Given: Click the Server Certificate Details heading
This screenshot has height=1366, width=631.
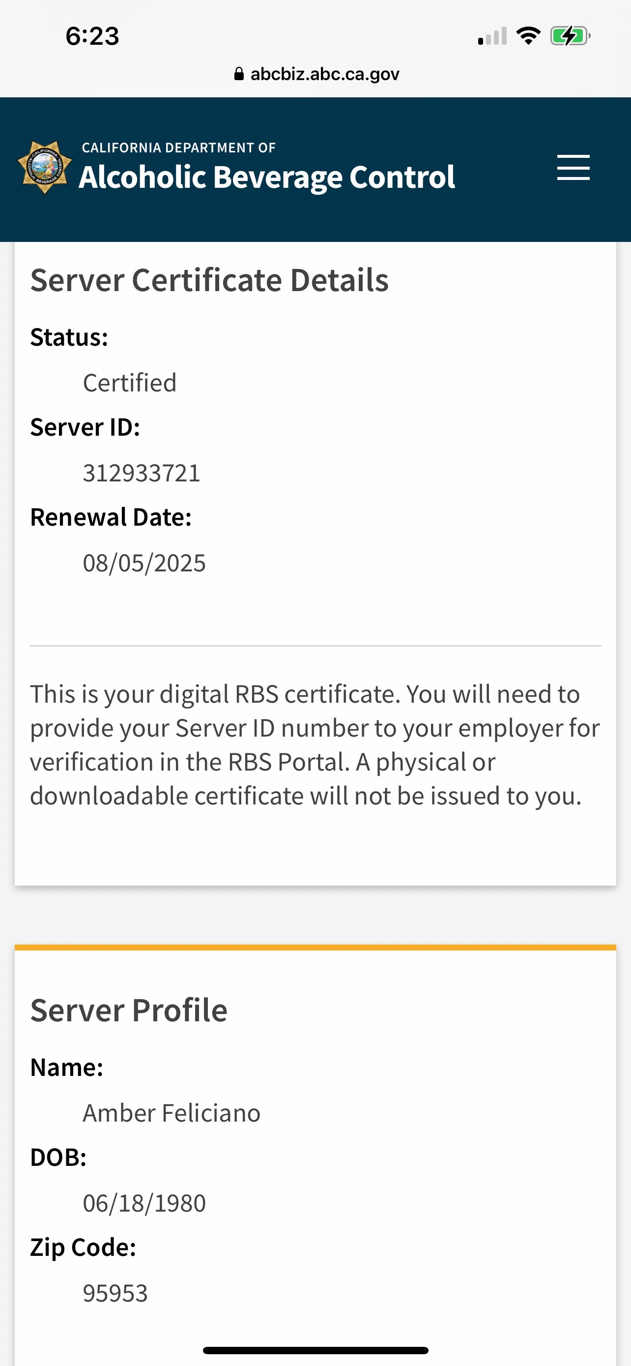Looking at the screenshot, I should click(x=209, y=280).
